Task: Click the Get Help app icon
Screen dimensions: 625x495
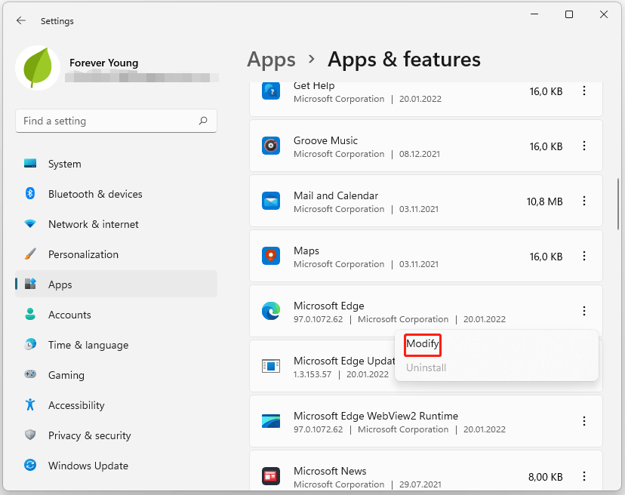Action: [x=271, y=91]
